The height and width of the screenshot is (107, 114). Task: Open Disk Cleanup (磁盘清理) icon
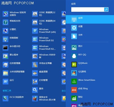point(35,73)
